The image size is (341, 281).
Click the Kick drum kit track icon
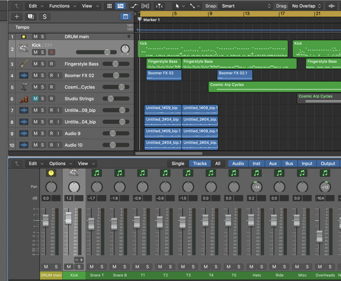24,49
